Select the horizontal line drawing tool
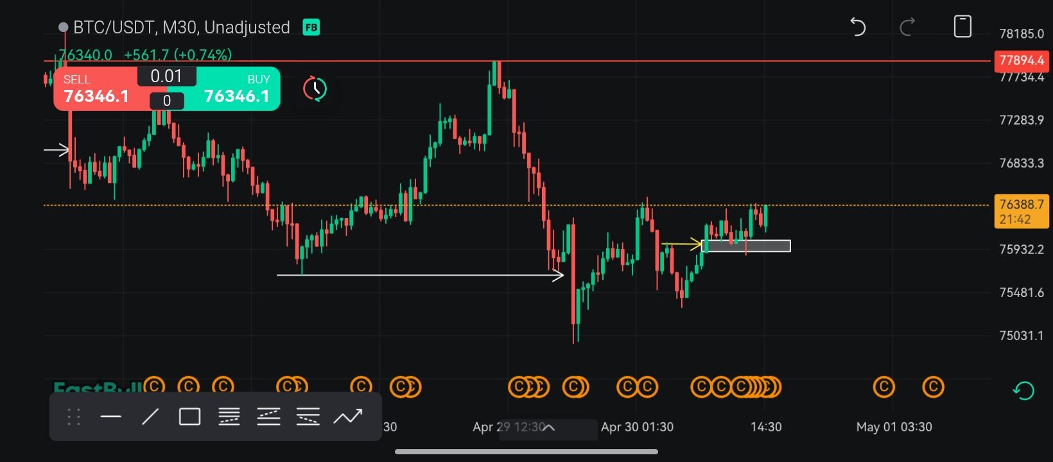Screen dimensions: 1053x462 point(111,417)
